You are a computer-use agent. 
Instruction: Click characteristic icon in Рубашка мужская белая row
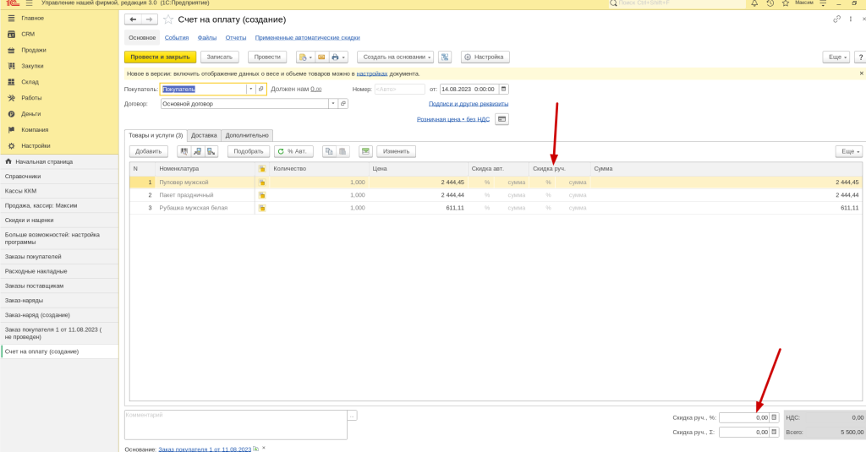pos(262,208)
